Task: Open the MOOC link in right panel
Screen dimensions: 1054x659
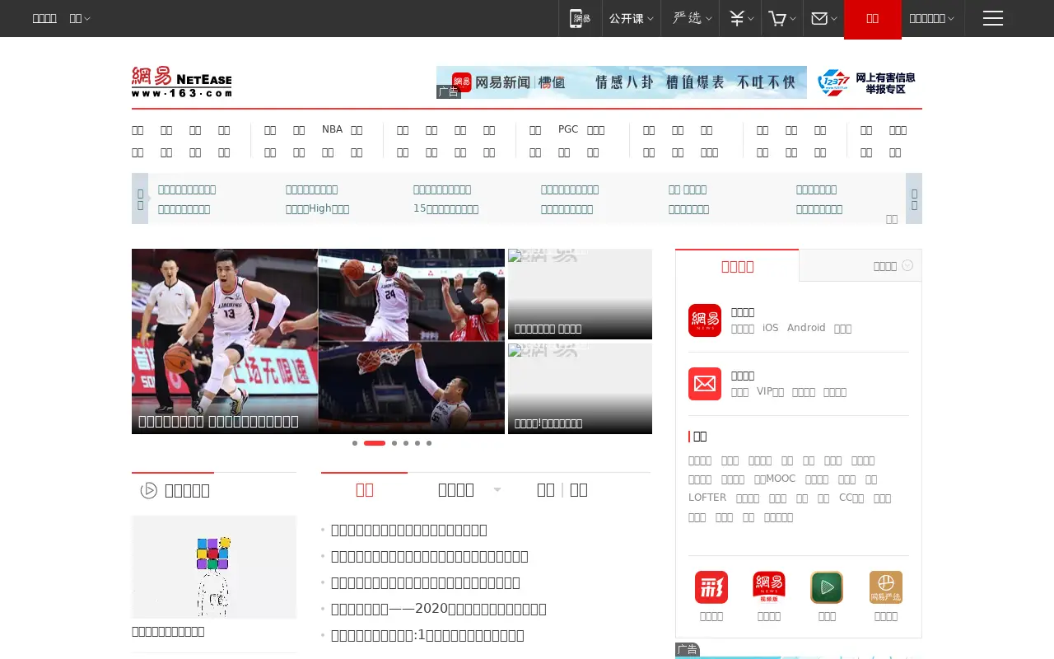Action: tap(775, 479)
